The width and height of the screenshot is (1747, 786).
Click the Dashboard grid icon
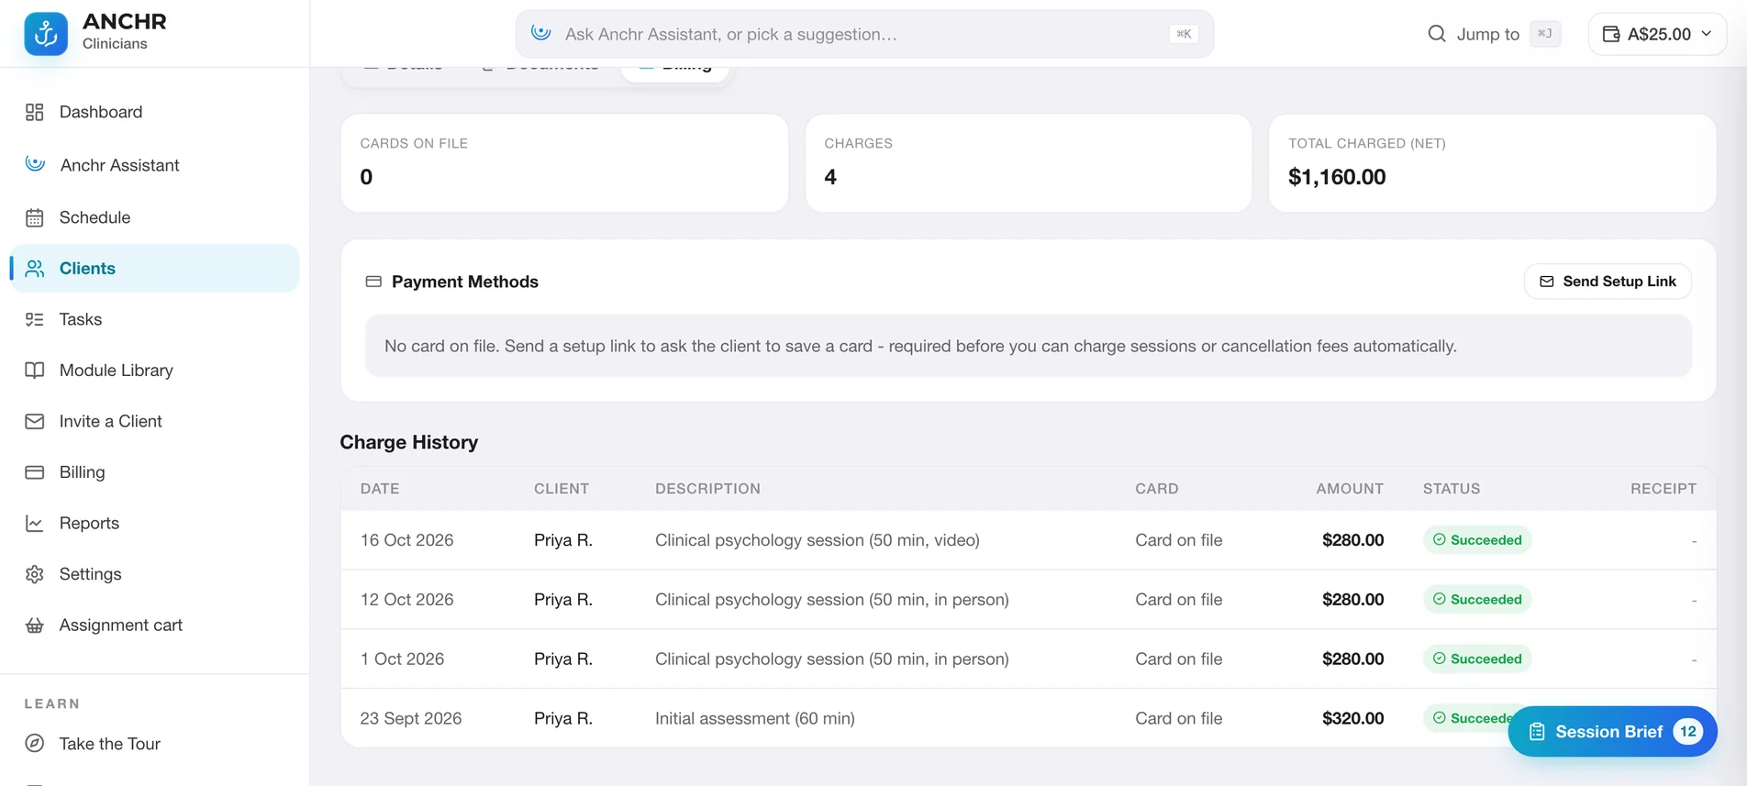[x=35, y=112]
